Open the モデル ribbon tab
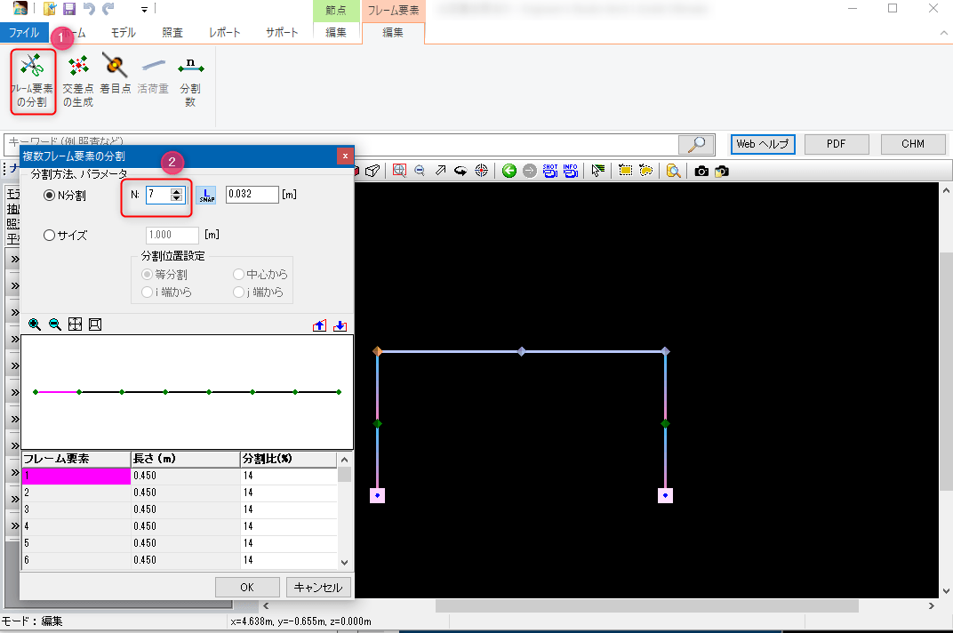Screen dimensions: 953x633 click(123, 33)
